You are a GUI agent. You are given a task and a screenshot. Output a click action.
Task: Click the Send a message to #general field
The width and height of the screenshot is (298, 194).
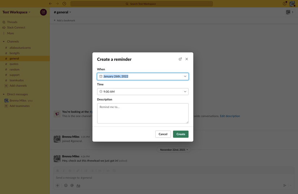point(174,178)
